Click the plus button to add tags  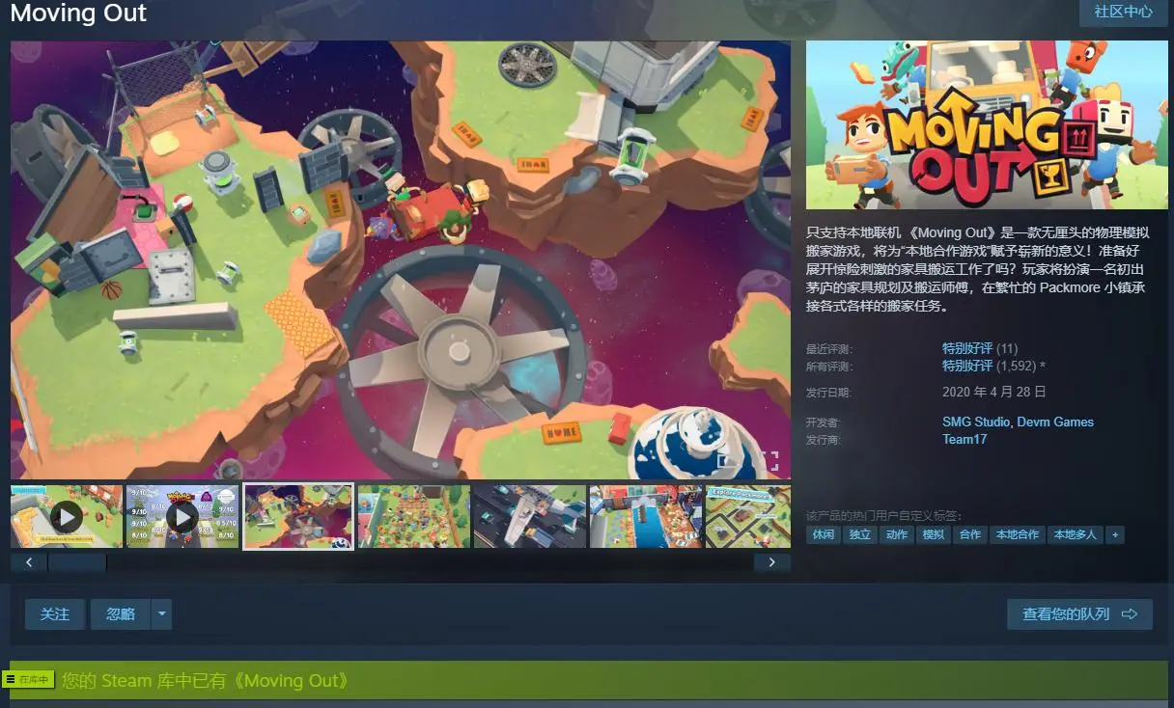[1115, 534]
